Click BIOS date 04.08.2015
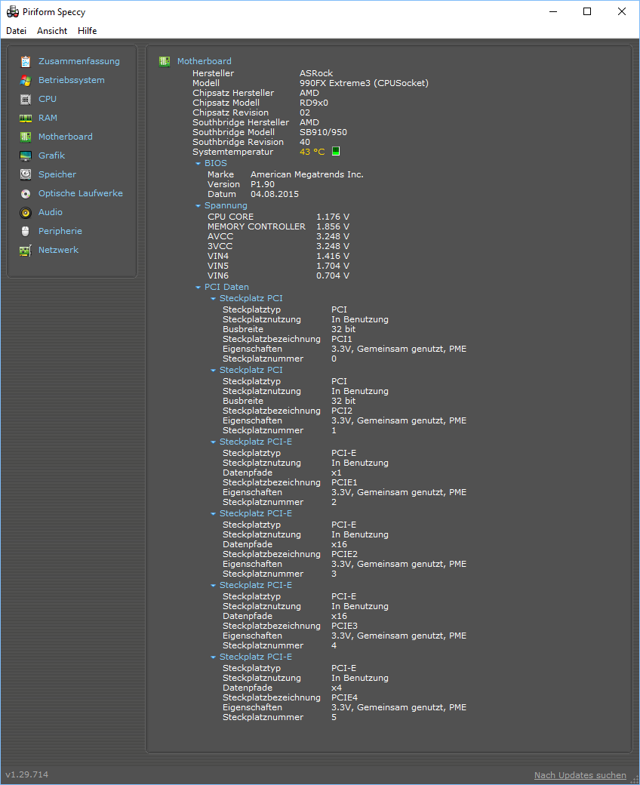Screen dimensions: 640x785 click(275, 194)
